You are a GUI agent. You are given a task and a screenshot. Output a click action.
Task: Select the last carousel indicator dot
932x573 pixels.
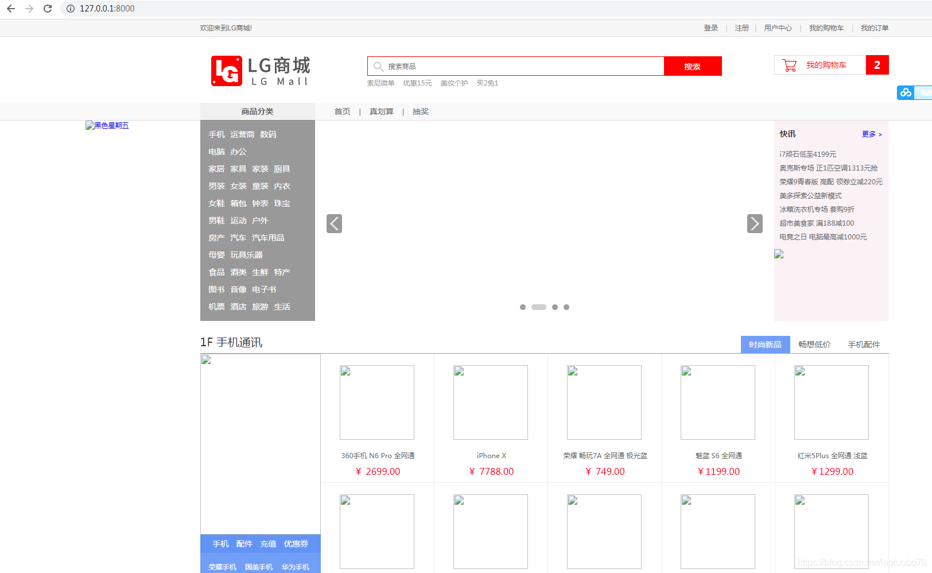click(x=566, y=307)
